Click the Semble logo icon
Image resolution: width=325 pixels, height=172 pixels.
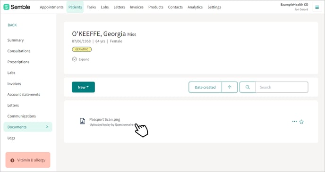pyautogui.click(x=7, y=7)
